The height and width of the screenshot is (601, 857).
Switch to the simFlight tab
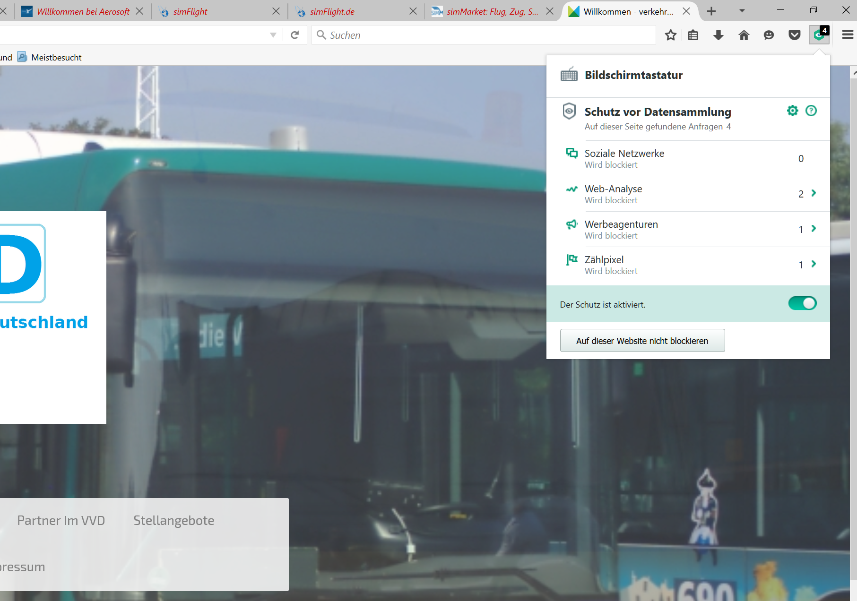tap(219, 11)
